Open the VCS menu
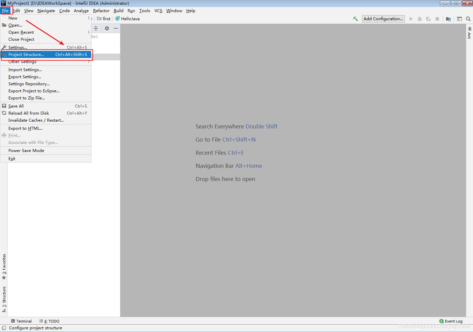Viewport: 473px width, 332px height. point(158,11)
